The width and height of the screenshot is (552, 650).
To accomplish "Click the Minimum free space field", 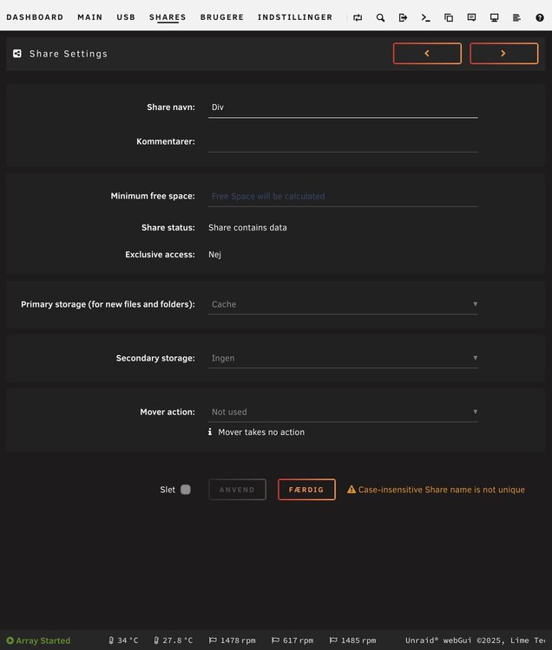I will [343, 196].
